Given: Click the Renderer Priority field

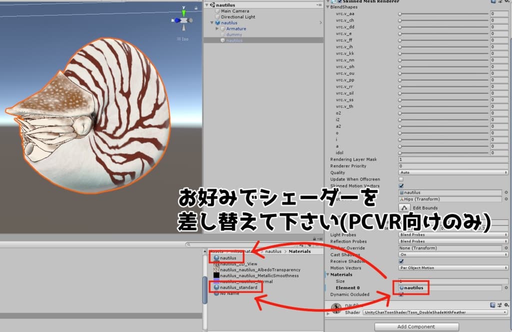Looking at the screenshot, I should click(453, 166).
